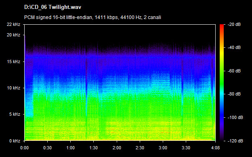Click the 15 kHz frequency axis label
Viewport: 252px width, 157px height.
[13, 62]
